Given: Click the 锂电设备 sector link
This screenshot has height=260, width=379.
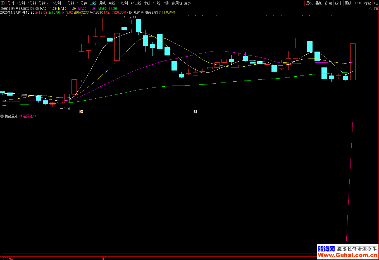Looking at the screenshot, I should 169,13.
